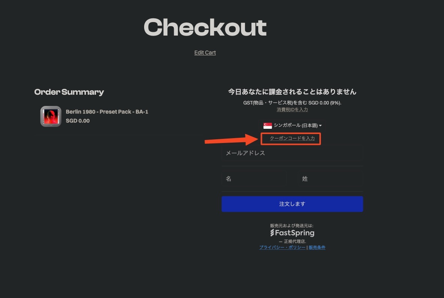Click into the 名 first name field
The width and height of the screenshot is (444, 298).
point(254,179)
